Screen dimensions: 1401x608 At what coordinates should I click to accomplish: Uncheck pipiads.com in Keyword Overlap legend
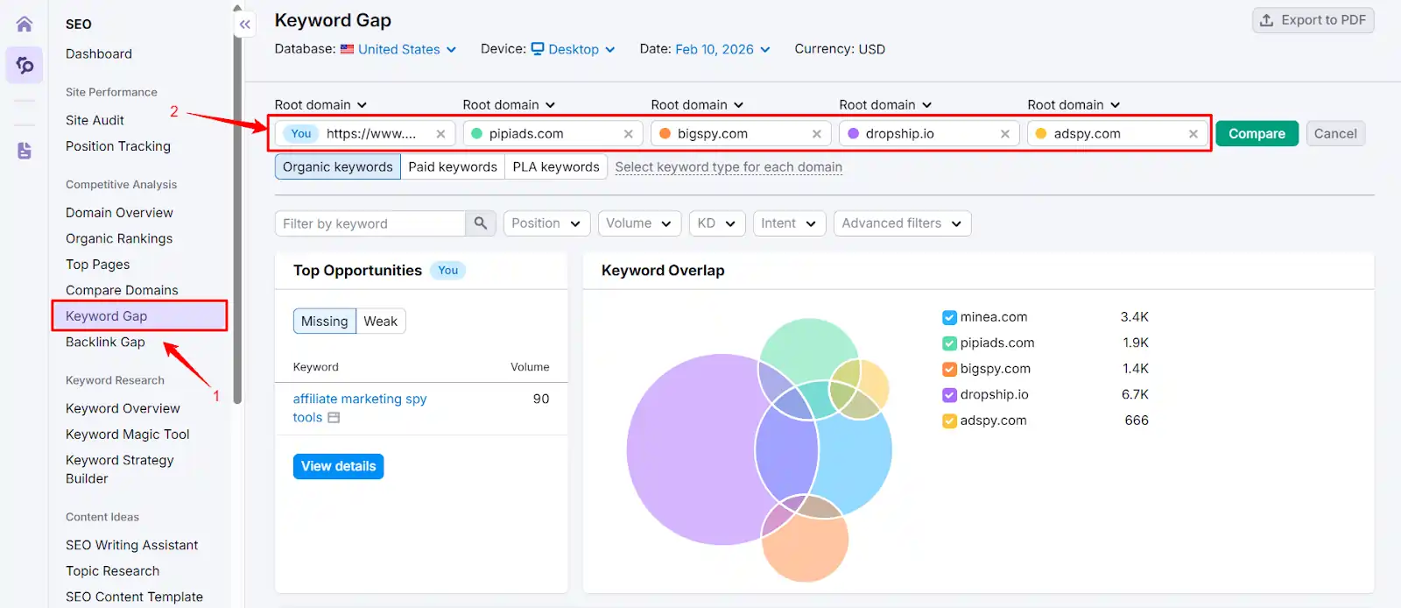click(949, 343)
